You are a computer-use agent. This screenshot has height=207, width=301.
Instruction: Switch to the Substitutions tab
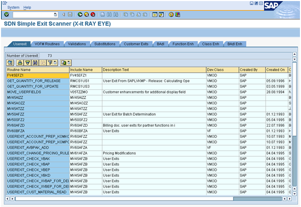[x=105, y=44]
